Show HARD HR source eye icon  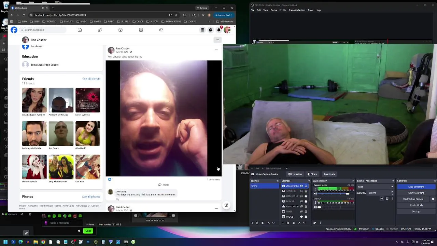[x=301, y=191]
